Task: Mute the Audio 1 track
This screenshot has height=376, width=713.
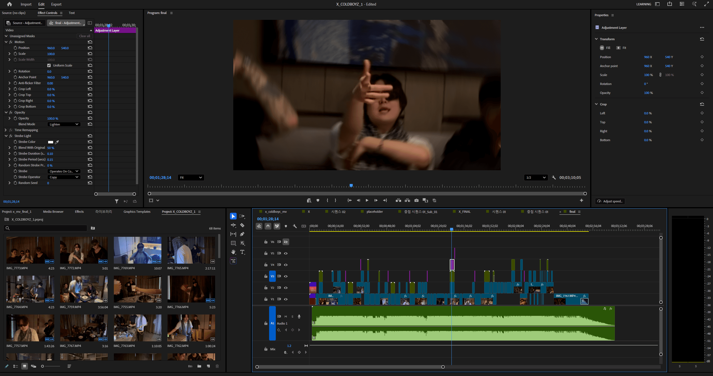Action: (286, 316)
